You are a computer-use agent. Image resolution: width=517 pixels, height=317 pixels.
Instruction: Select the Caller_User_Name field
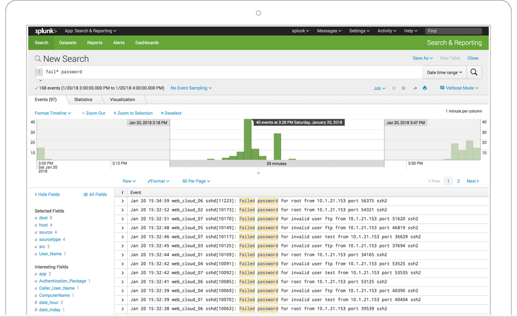(x=56, y=288)
